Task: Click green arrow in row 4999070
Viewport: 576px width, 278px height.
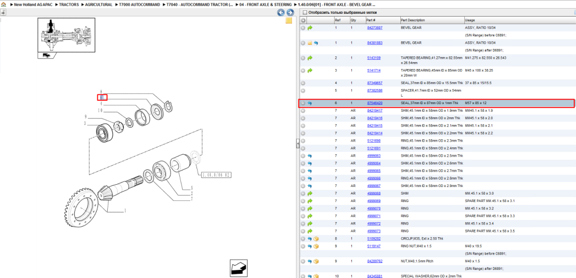Action: (310, 208)
